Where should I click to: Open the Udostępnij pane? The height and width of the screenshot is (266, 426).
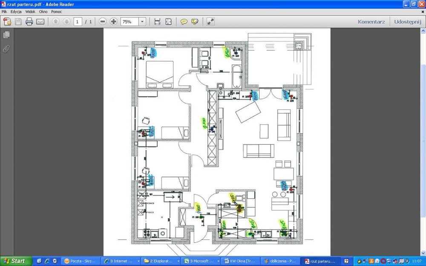tap(407, 22)
